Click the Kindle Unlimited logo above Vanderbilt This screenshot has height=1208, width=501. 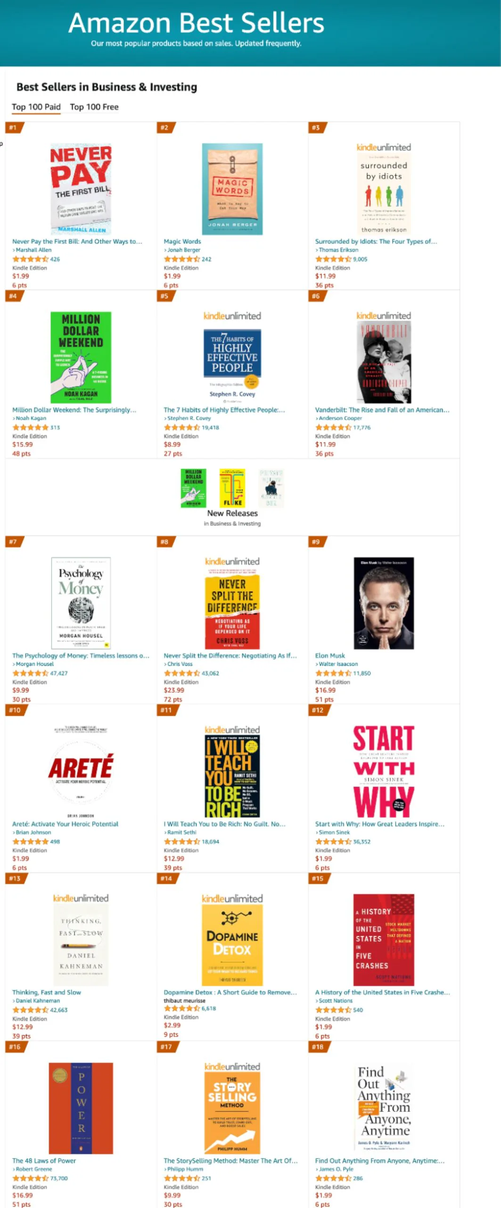coord(384,316)
